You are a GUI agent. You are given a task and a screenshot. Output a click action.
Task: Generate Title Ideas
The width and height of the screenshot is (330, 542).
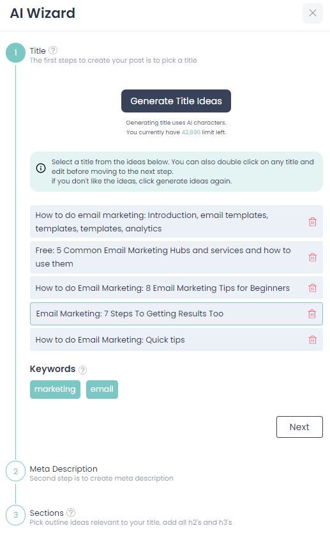176,101
